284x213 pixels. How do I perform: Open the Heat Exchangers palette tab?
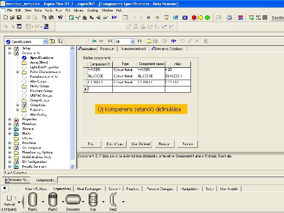point(89,189)
